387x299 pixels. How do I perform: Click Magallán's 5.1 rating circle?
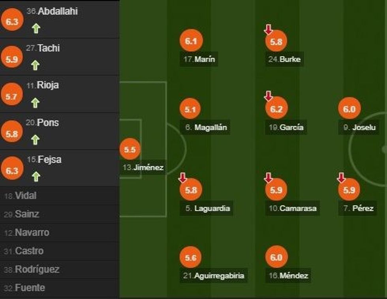point(191,109)
